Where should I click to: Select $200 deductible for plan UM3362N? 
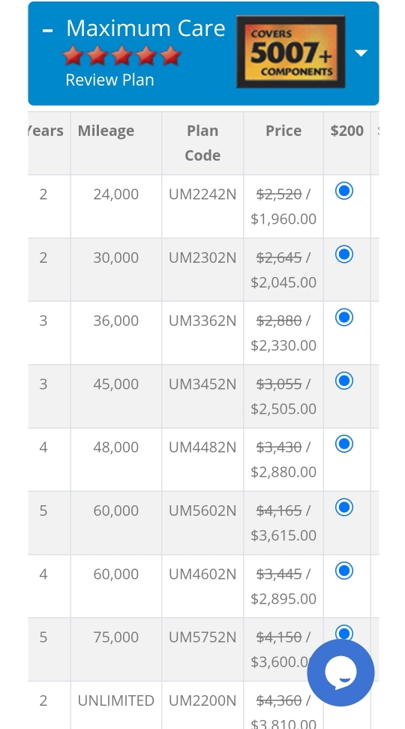coord(344,318)
